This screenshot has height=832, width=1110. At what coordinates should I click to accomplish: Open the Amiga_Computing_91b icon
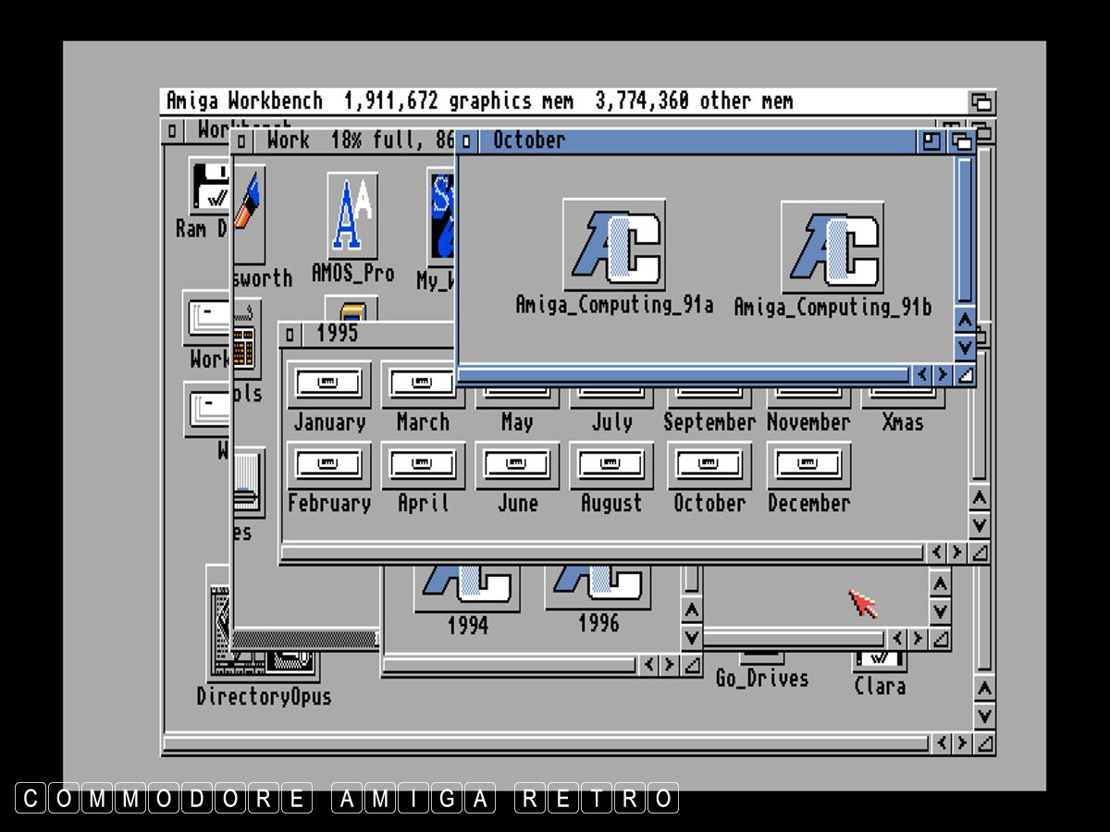[x=832, y=249]
